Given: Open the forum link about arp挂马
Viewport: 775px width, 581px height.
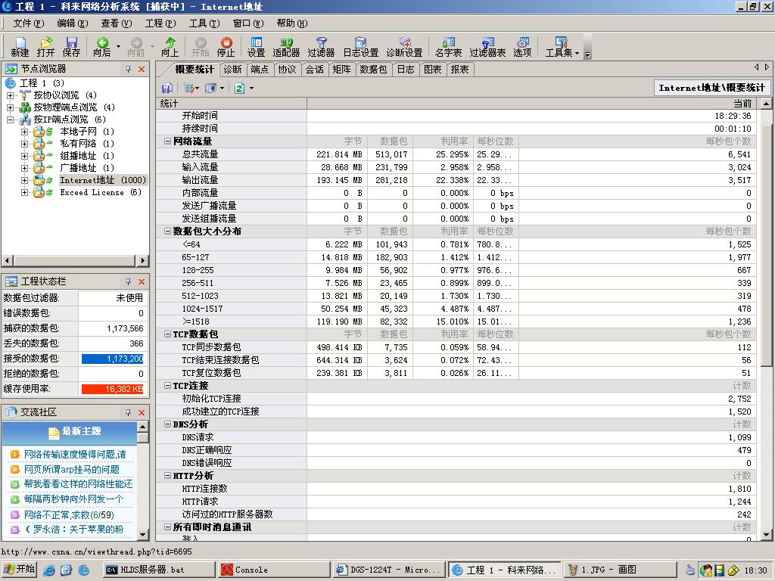Looking at the screenshot, I should pyautogui.click(x=71, y=469).
